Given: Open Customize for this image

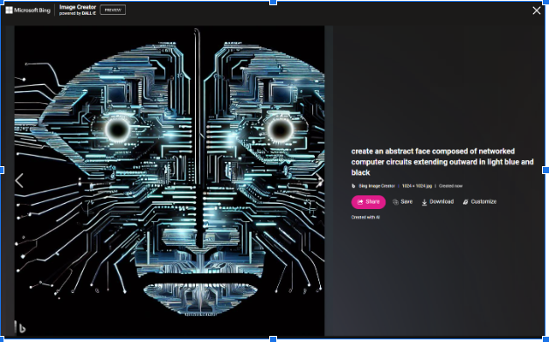Looking at the screenshot, I should coord(480,202).
